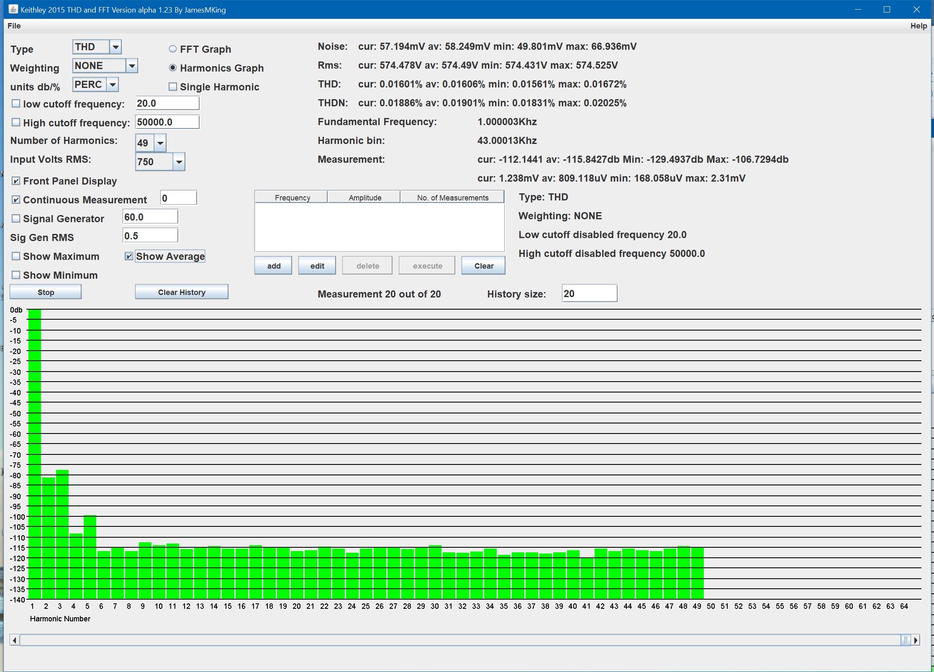
Task: Uncheck Show Average option
Action: tap(129, 256)
